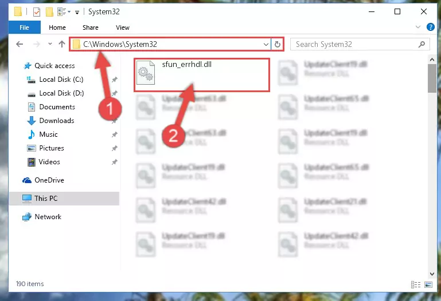The height and width of the screenshot is (301, 441).
Task: Open Music in the sidebar
Action: tap(48, 134)
